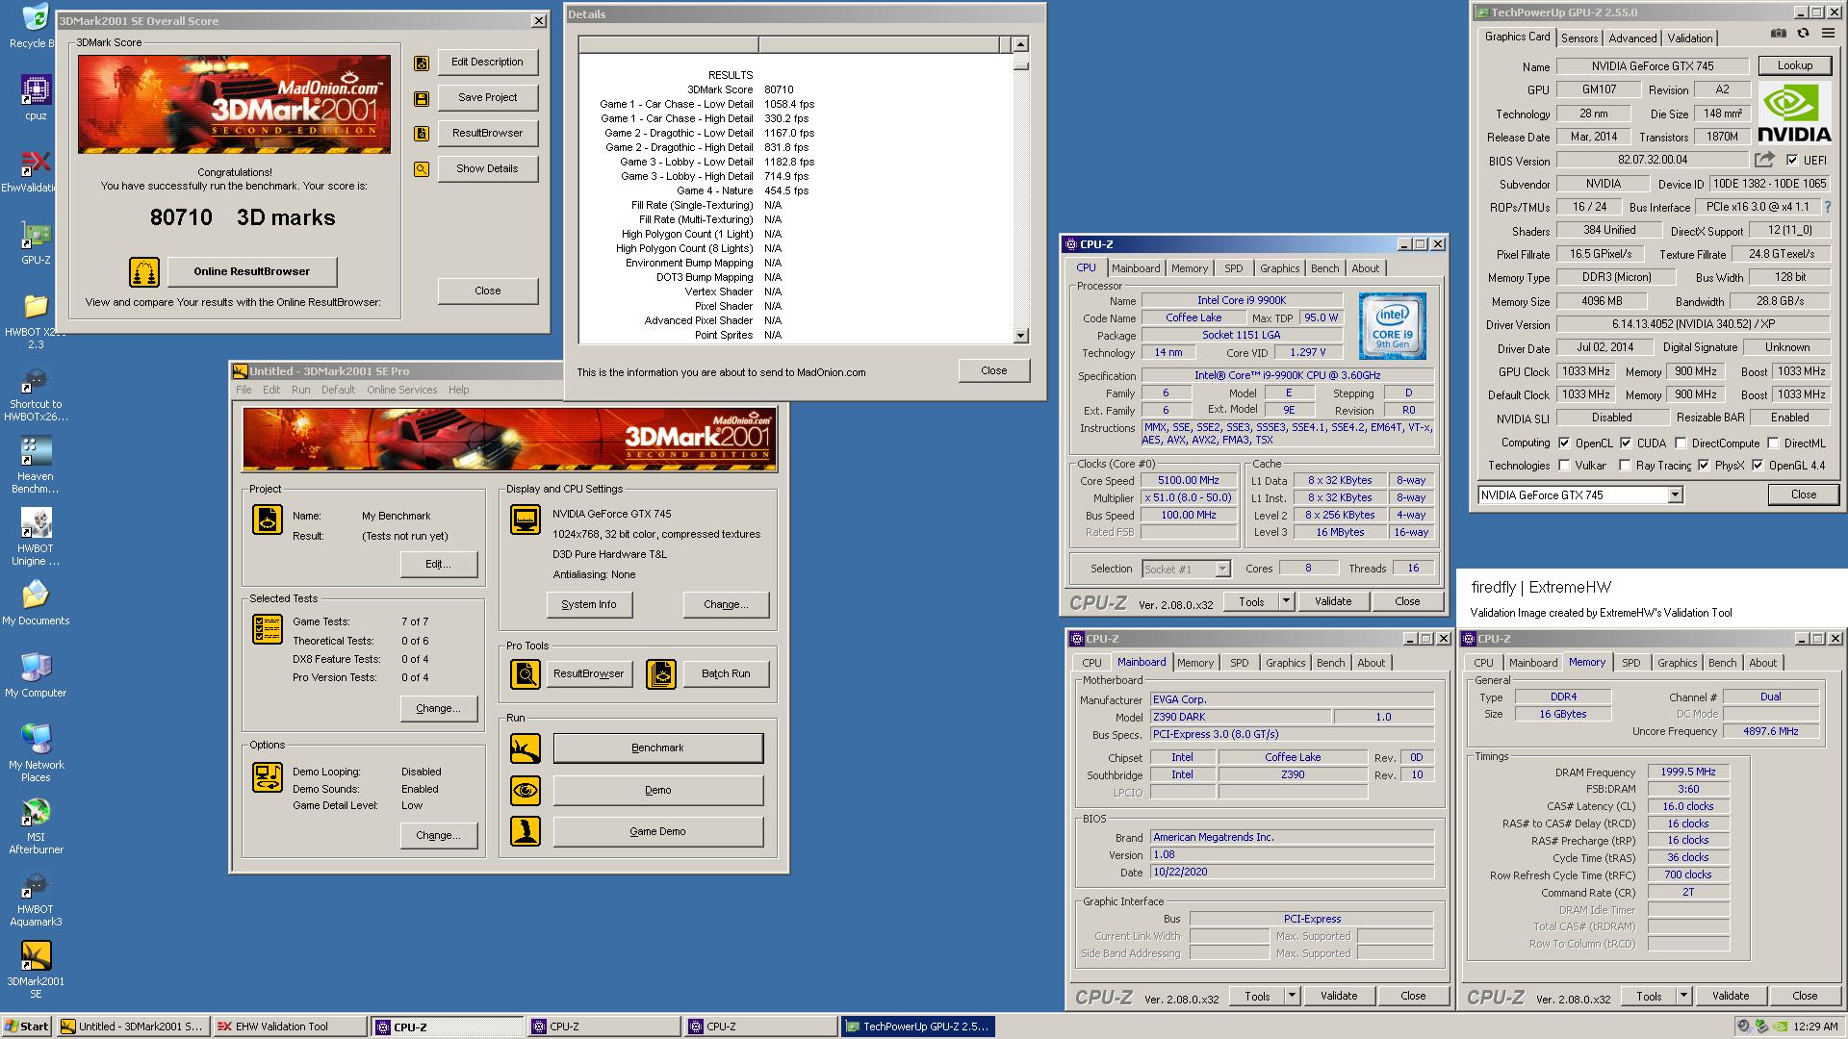Expand the Tools dropdown arrow in CPU-Z Mainboard window

1292,996
